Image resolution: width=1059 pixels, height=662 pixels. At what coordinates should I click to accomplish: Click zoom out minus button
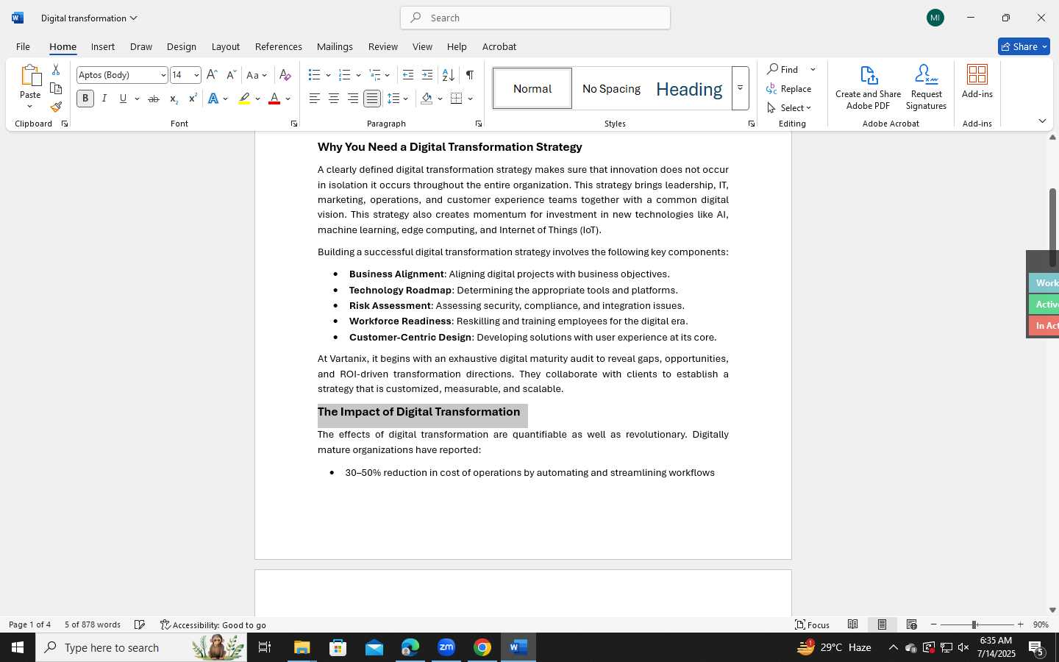click(x=934, y=624)
